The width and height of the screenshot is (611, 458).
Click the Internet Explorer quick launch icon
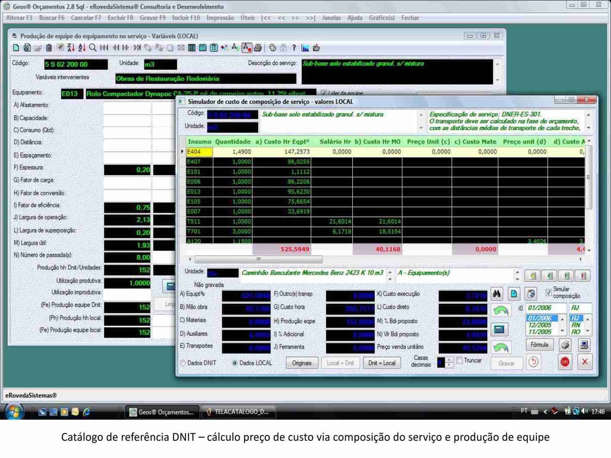(86, 412)
